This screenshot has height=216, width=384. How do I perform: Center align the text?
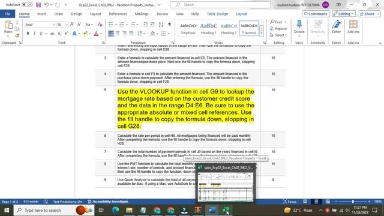(x=118, y=34)
